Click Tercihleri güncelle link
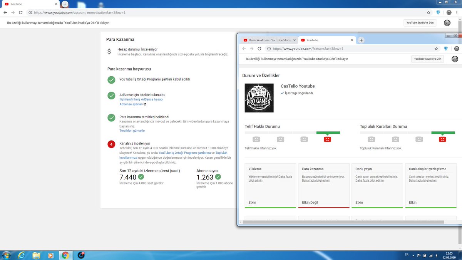The height and width of the screenshot is (260, 462). click(132, 131)
